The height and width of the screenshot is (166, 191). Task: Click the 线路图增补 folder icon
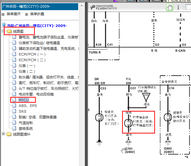9,134
